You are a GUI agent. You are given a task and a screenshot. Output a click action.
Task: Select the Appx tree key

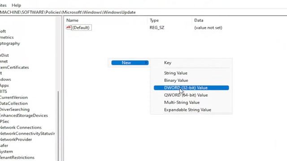tap(4, 85)
